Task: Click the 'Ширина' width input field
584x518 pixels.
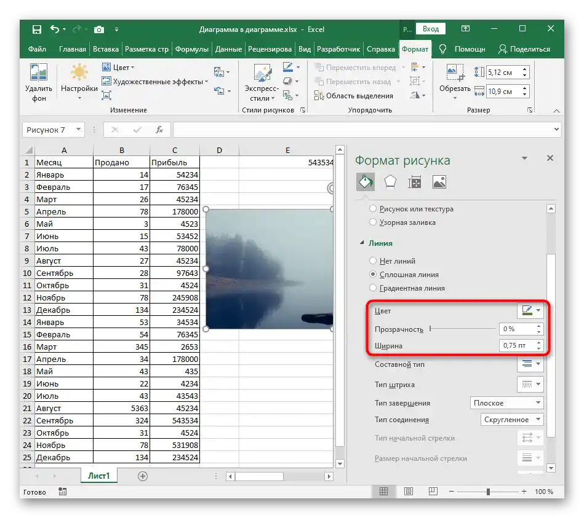Action: [516, 346]
